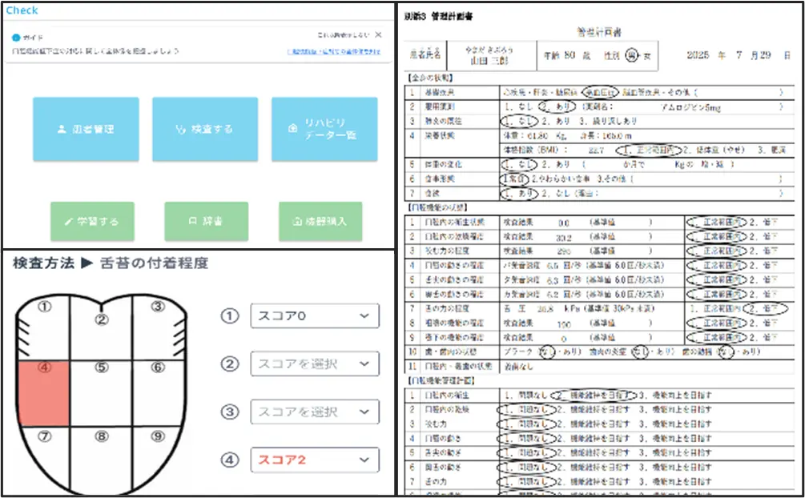Click the circled 高血圧 option in row 1
This screenshot has width=805, height=498.
(600, 92)
